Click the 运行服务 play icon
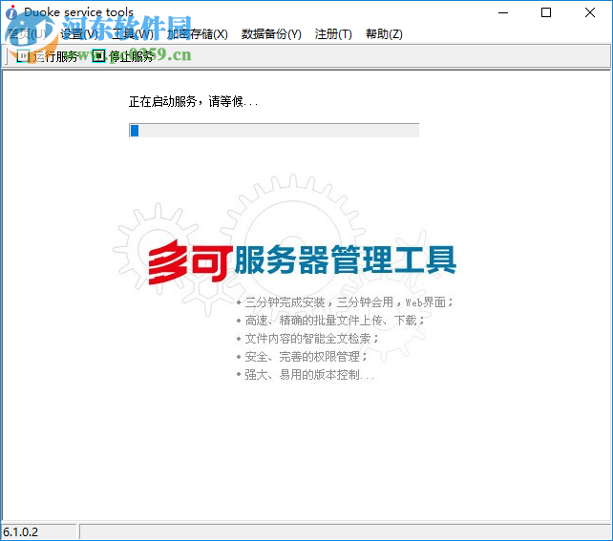 point(23,56)
